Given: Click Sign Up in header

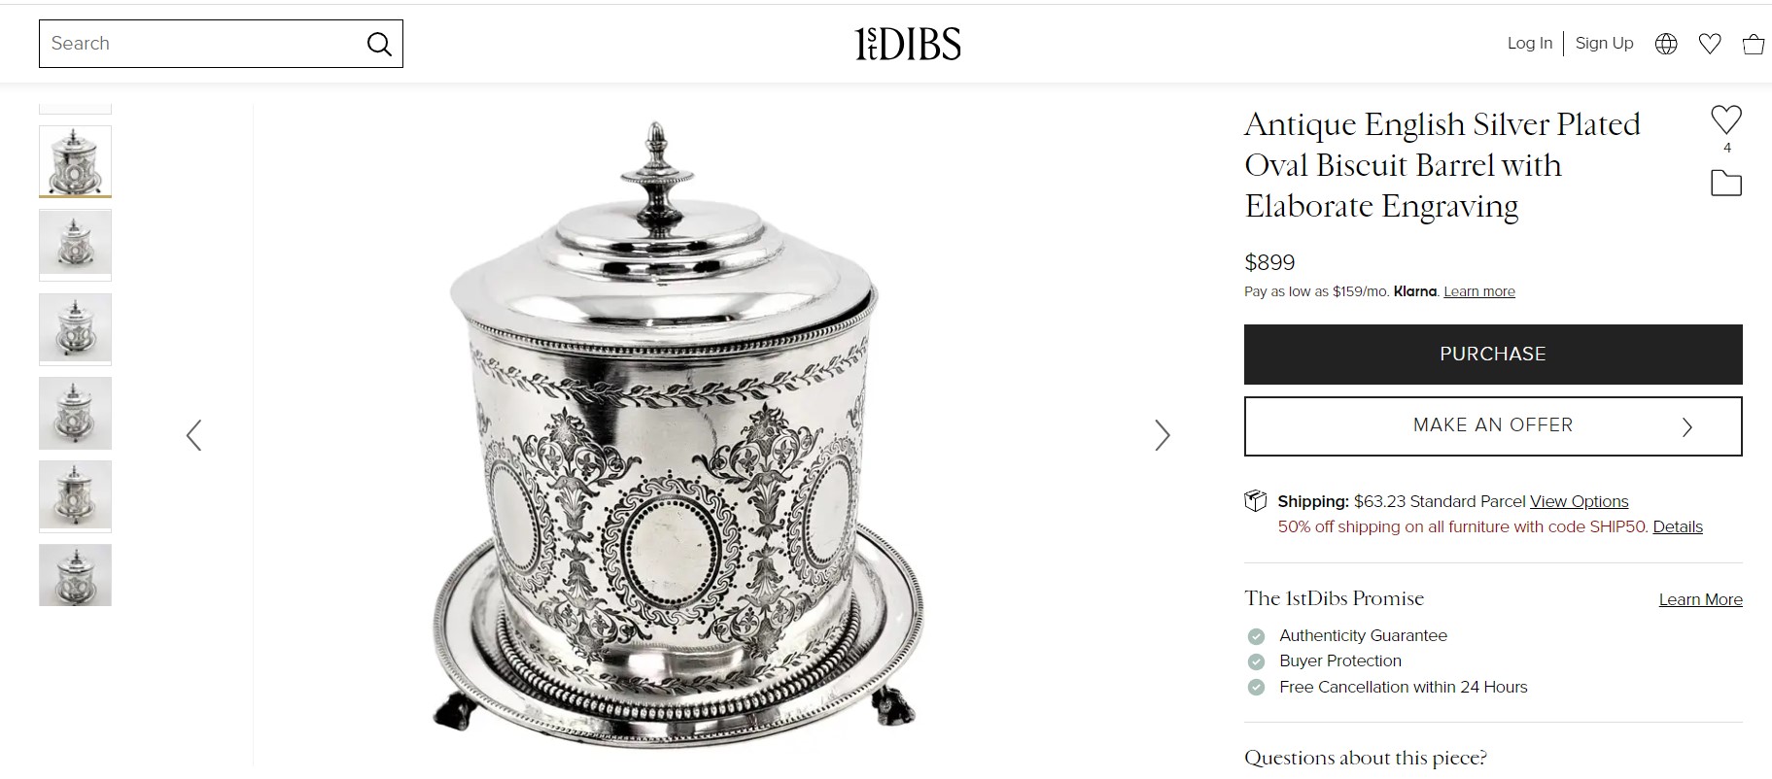Looking at the screenshot, I should click(1604, 43).
